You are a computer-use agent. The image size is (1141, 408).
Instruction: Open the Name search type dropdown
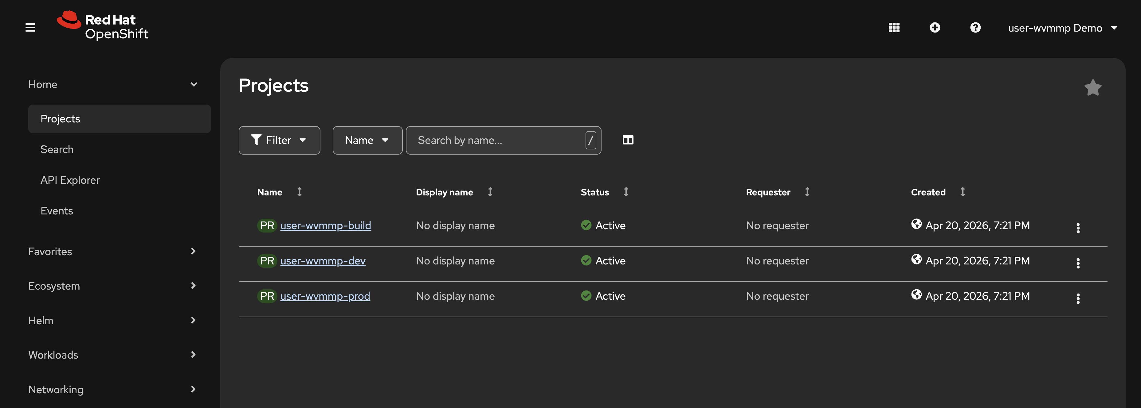[x=367, y=140]
